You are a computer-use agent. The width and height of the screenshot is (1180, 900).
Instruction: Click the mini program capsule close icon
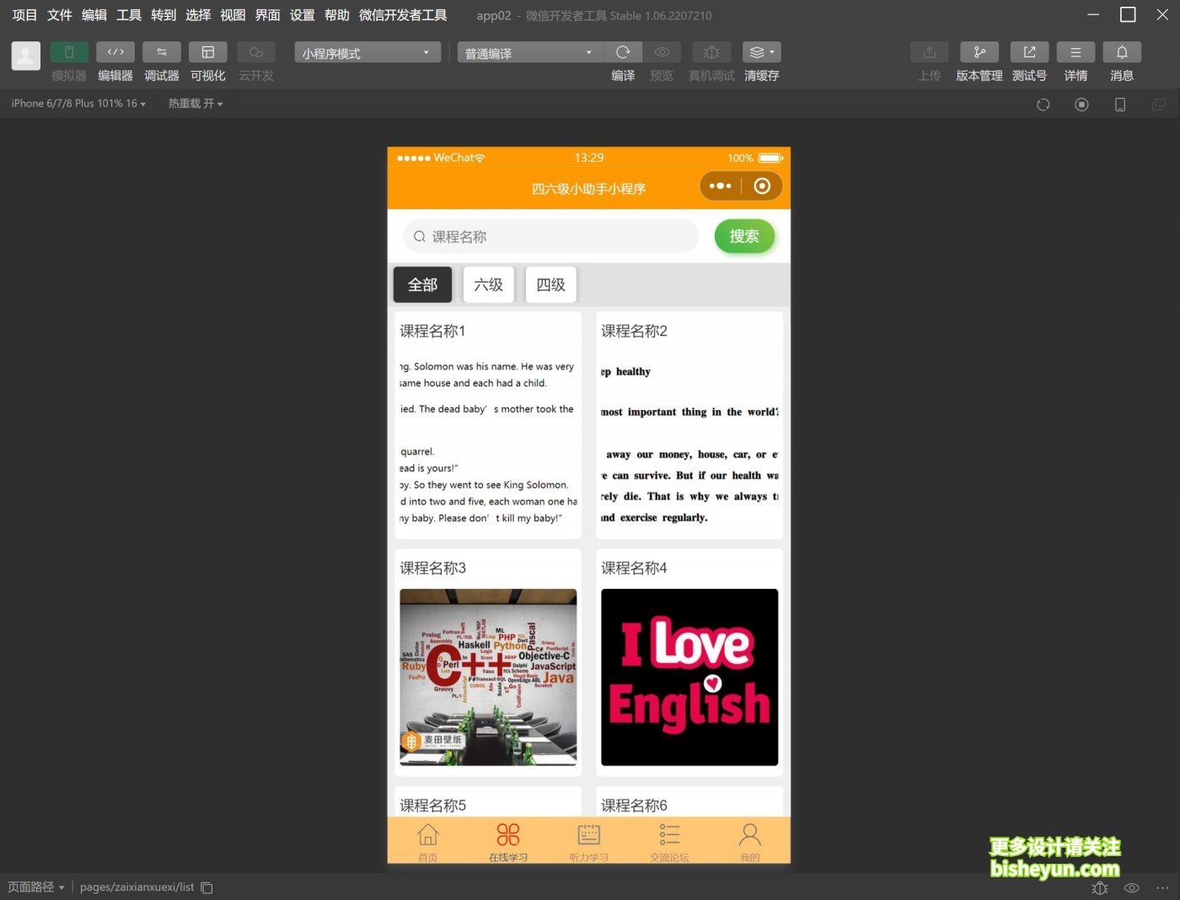[762, 186]
